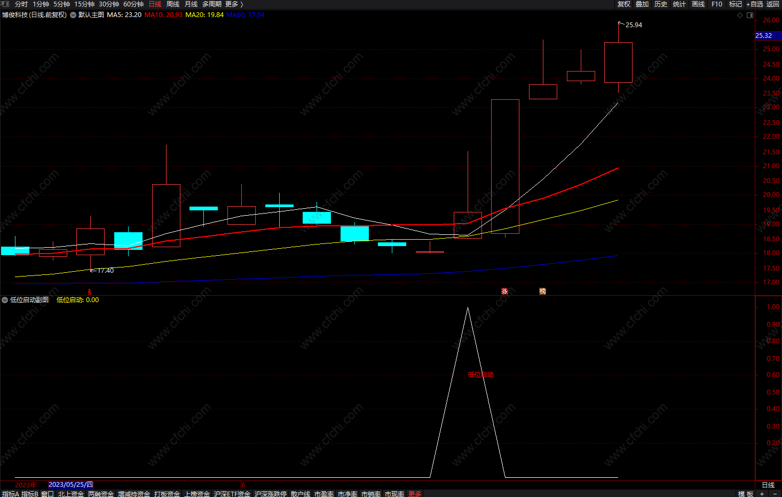This screenshot has width=782, height=497.
Task: Add stock via +自选 button
Action: tap(754, 4)
